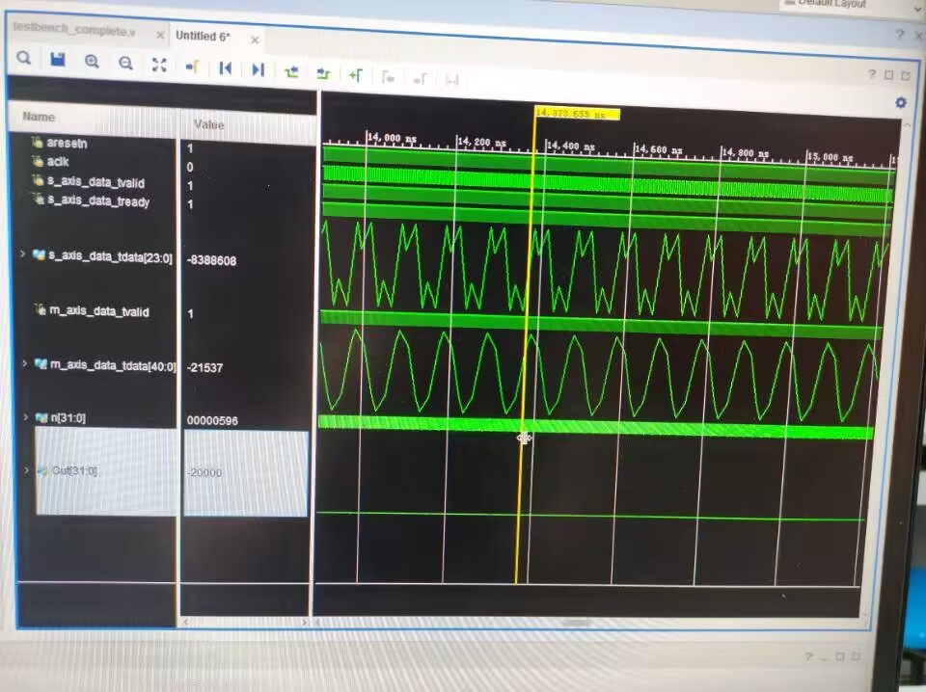The width and height of the screenshot is (926, 692).
Task: Save the waveform configuration
Action: (x=58, y=61)
